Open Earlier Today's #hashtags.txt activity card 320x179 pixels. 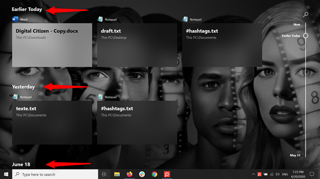pyautogui.click(x=222, y=45)
